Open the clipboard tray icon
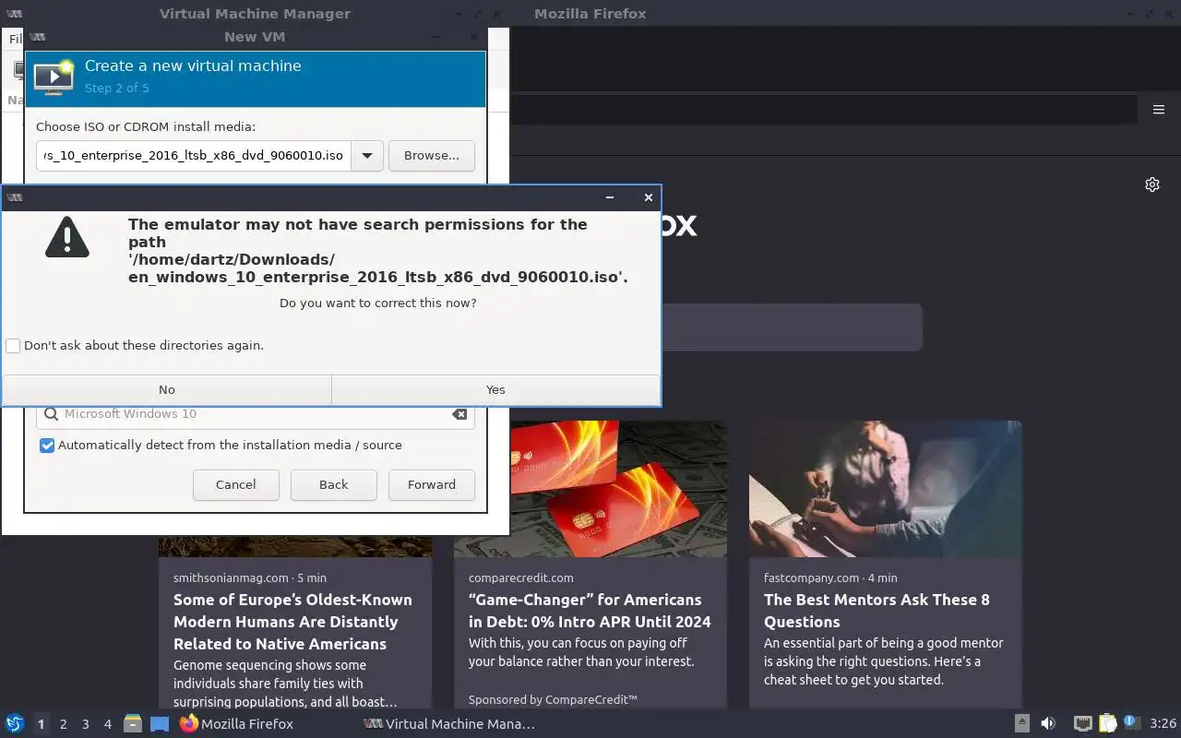This screenshot has width=1181, height=738. pos(1107,723)
